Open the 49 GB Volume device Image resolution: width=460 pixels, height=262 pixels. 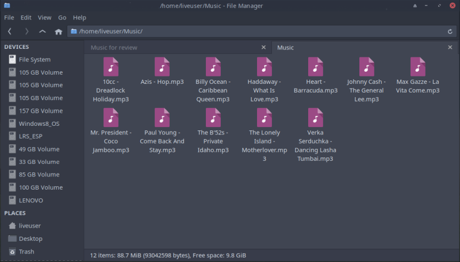[39, 149]
